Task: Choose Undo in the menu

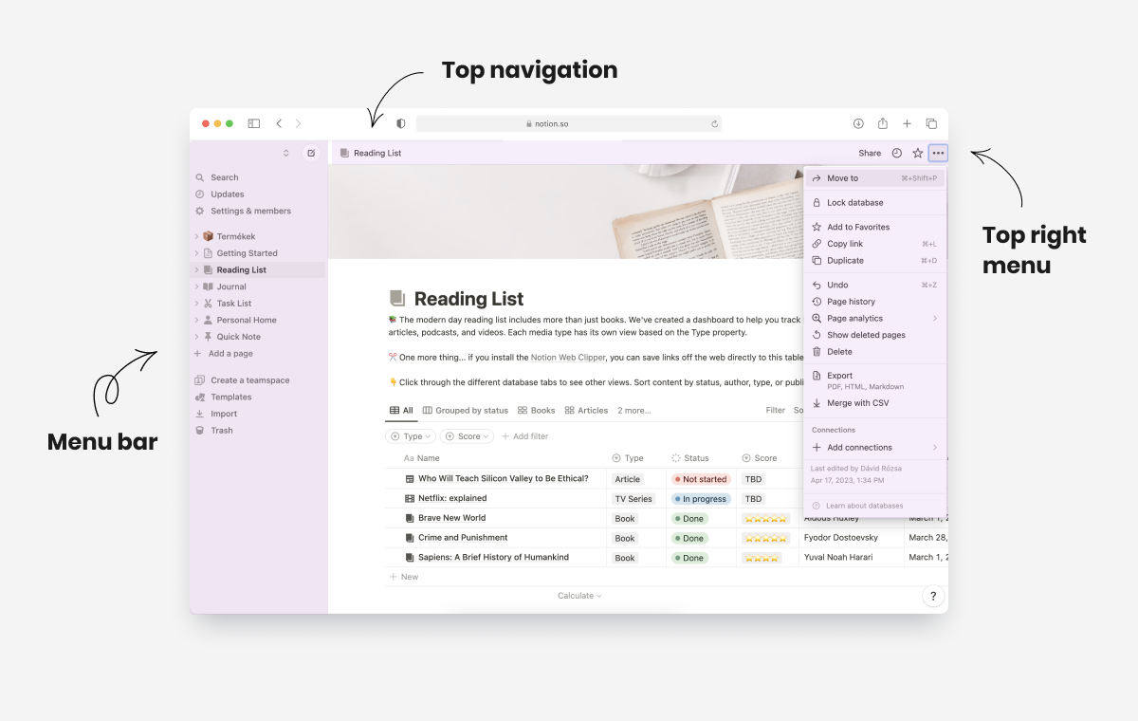Action: tap(874, 285)
